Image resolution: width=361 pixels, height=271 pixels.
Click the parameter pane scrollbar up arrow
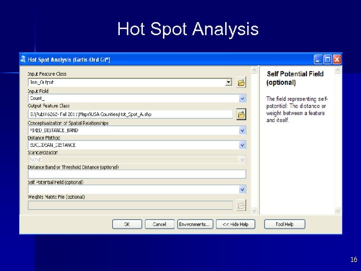click(x=254, y=70)
